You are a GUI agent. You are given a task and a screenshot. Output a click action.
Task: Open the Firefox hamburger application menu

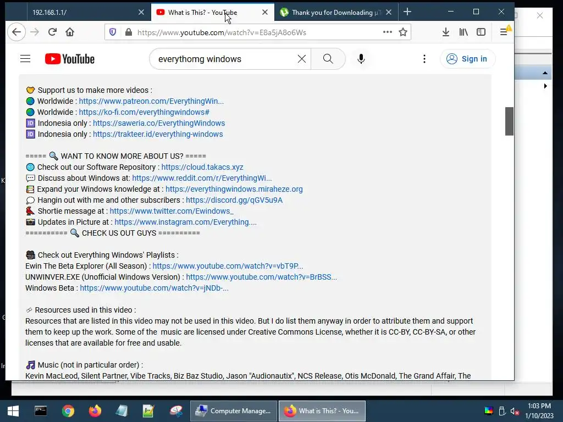click(x=504, y=32)
